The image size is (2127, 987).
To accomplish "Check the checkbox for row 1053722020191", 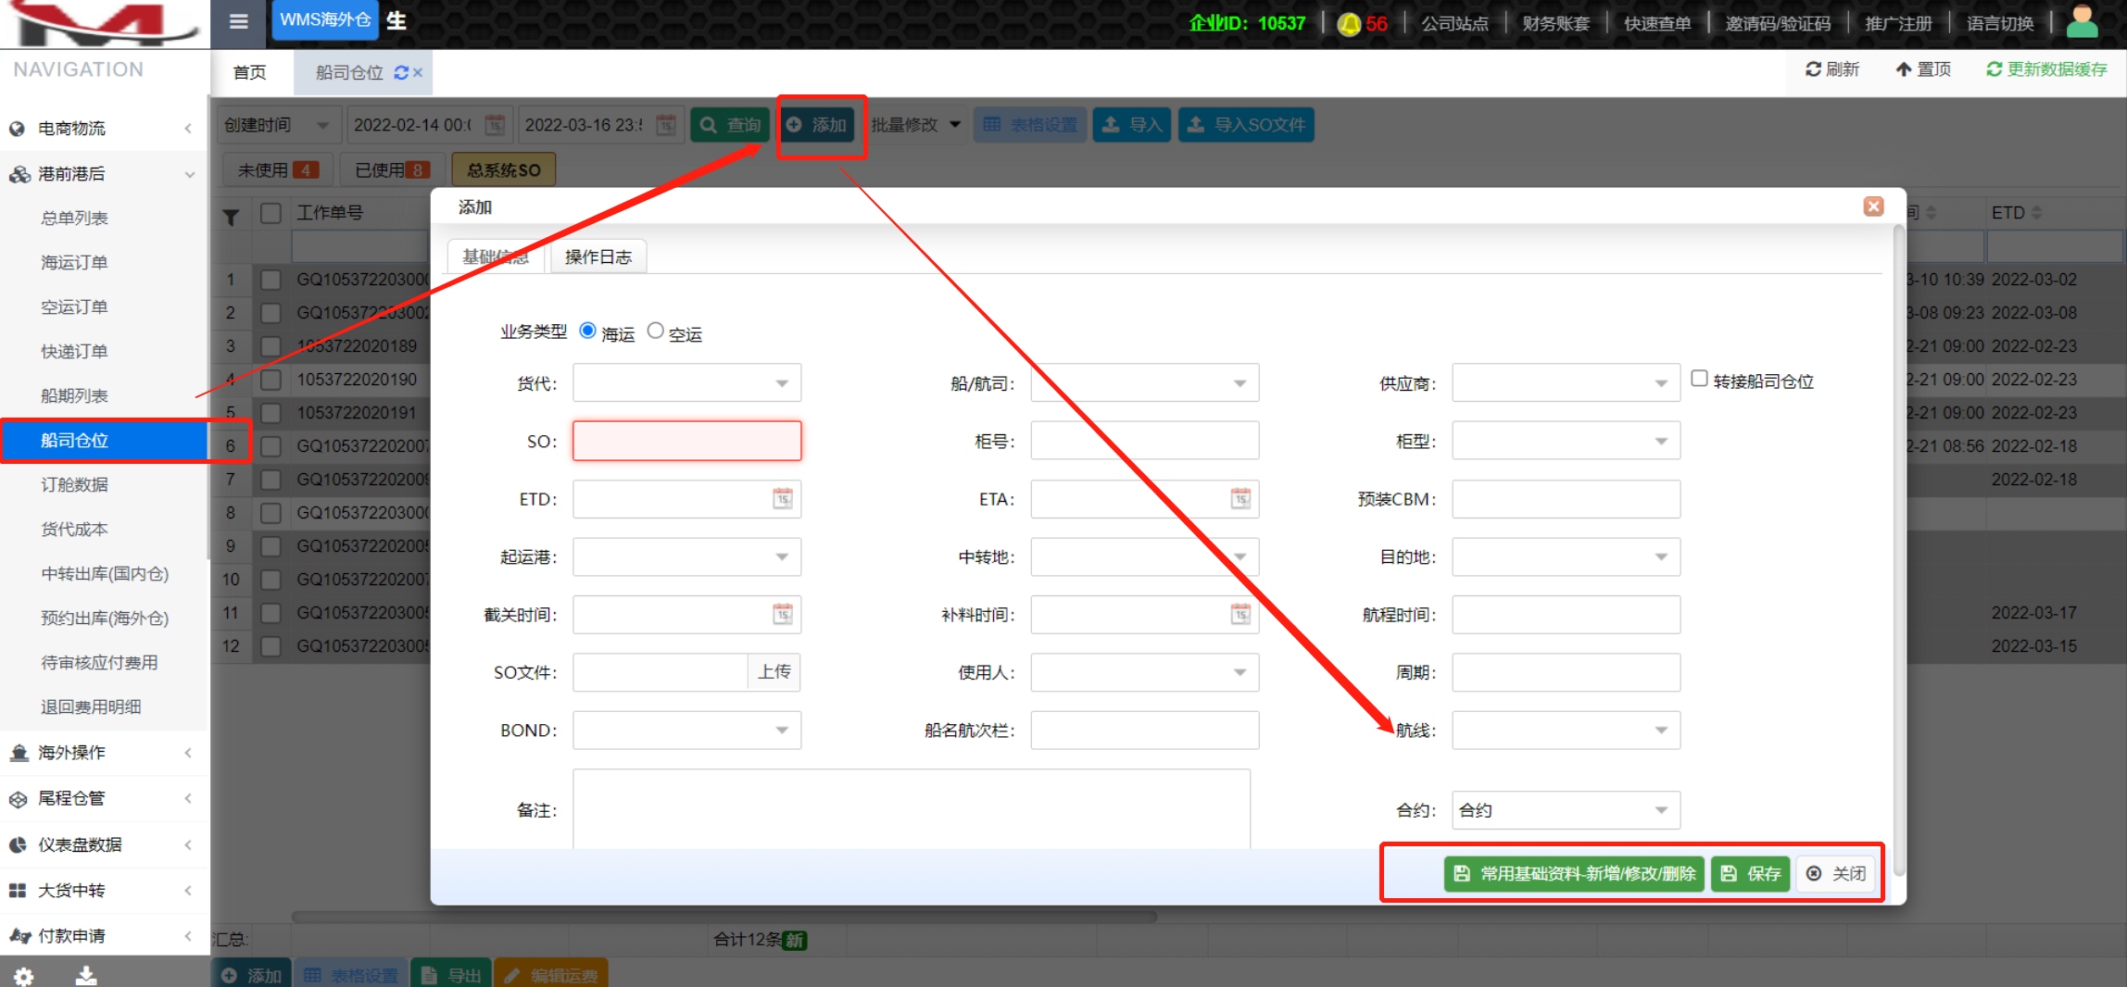I will click(271, 413).
